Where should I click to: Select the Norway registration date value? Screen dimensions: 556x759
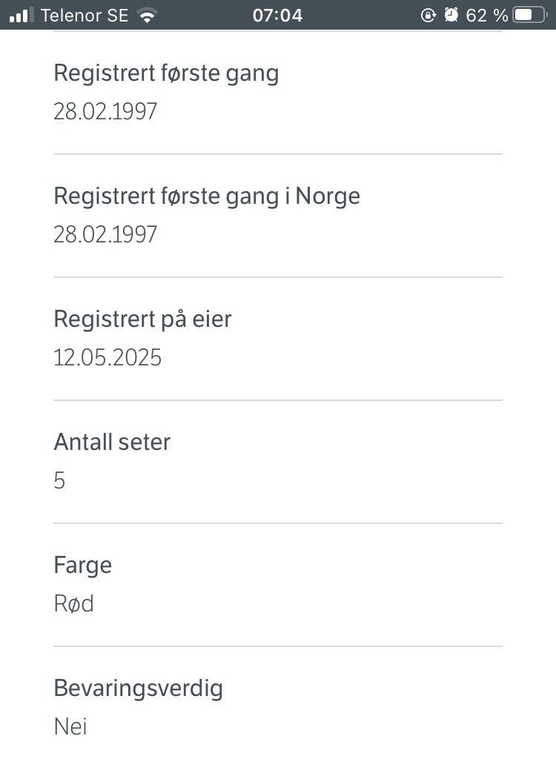(105, 234)
